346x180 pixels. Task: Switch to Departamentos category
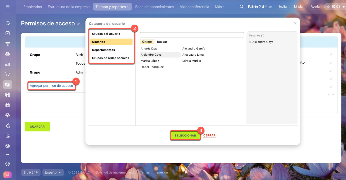[x=103, y=50]
